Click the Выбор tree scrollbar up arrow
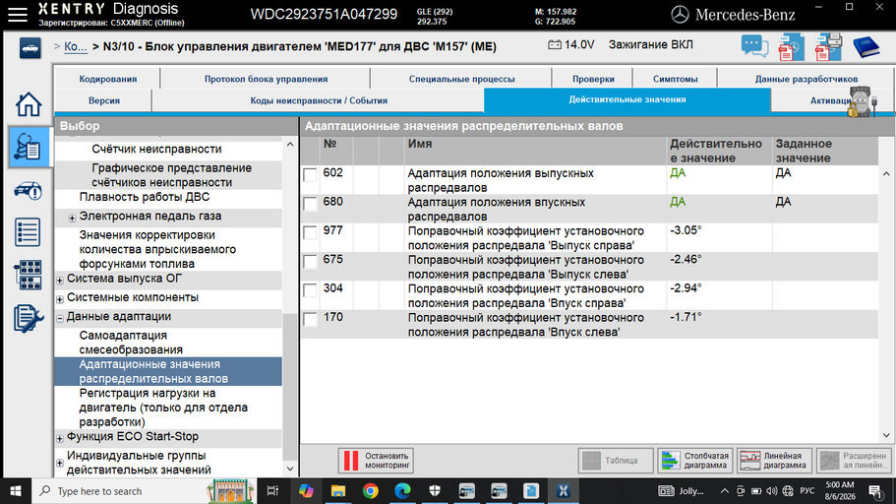This screenshot has width=896, height=504. [x=290, y=144]
